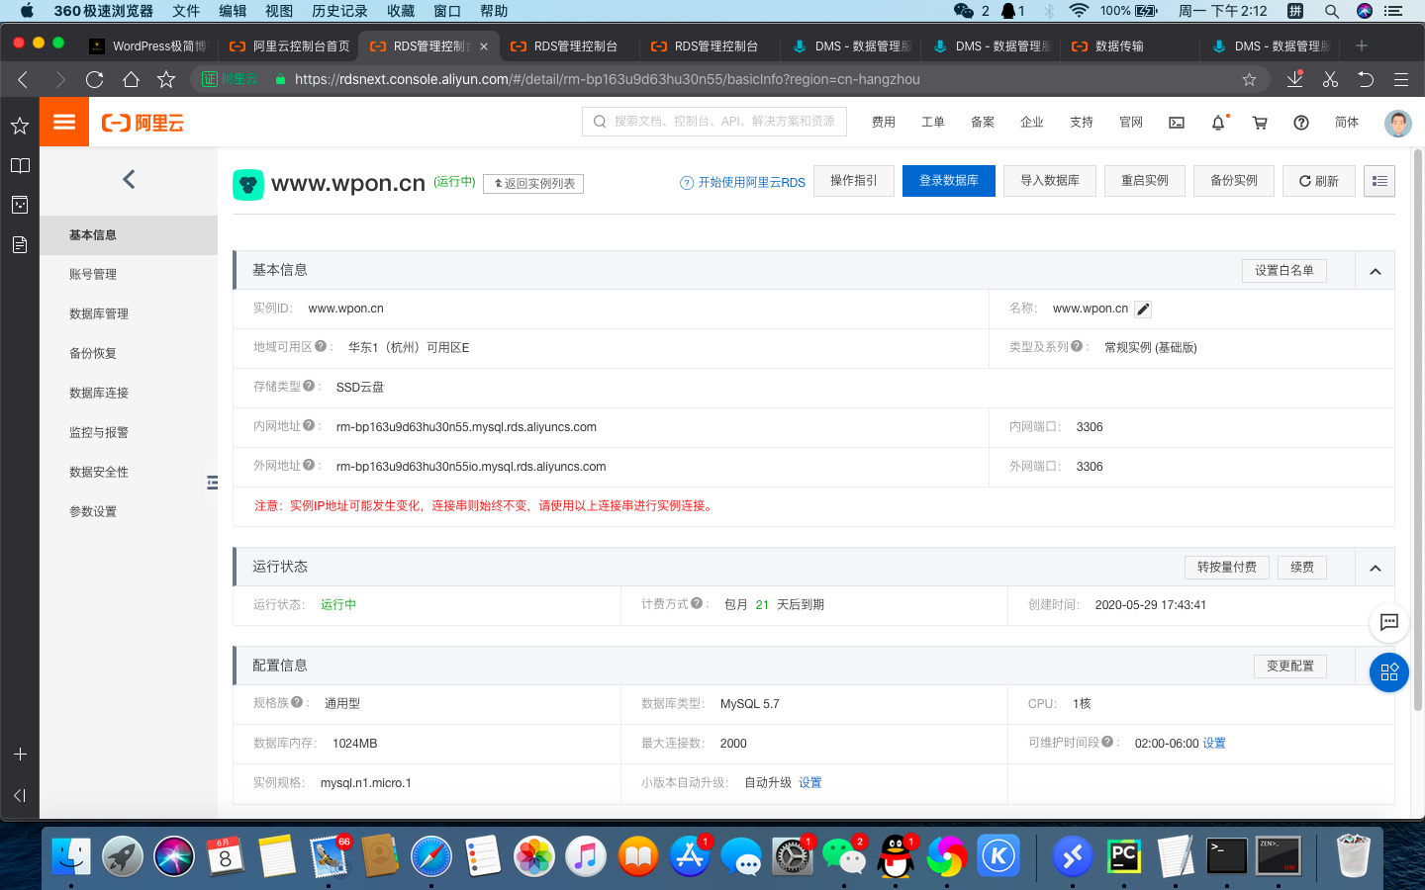
Task: Click the 登录数据库 button
Action: coord(949,181)
